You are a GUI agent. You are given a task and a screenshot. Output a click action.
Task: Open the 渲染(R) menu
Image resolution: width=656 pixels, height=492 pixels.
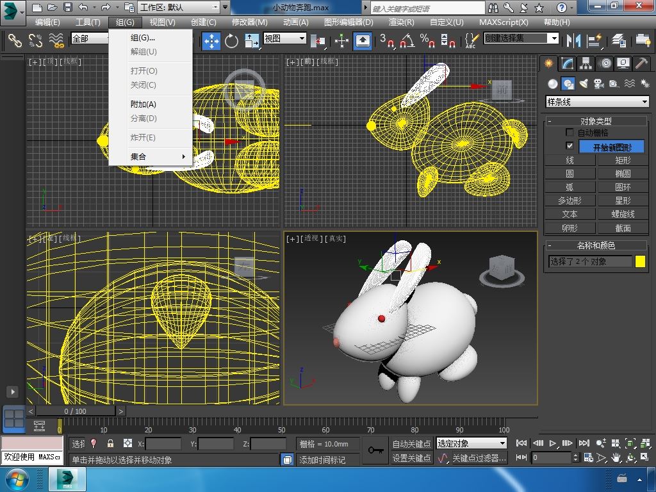point(401,22)
